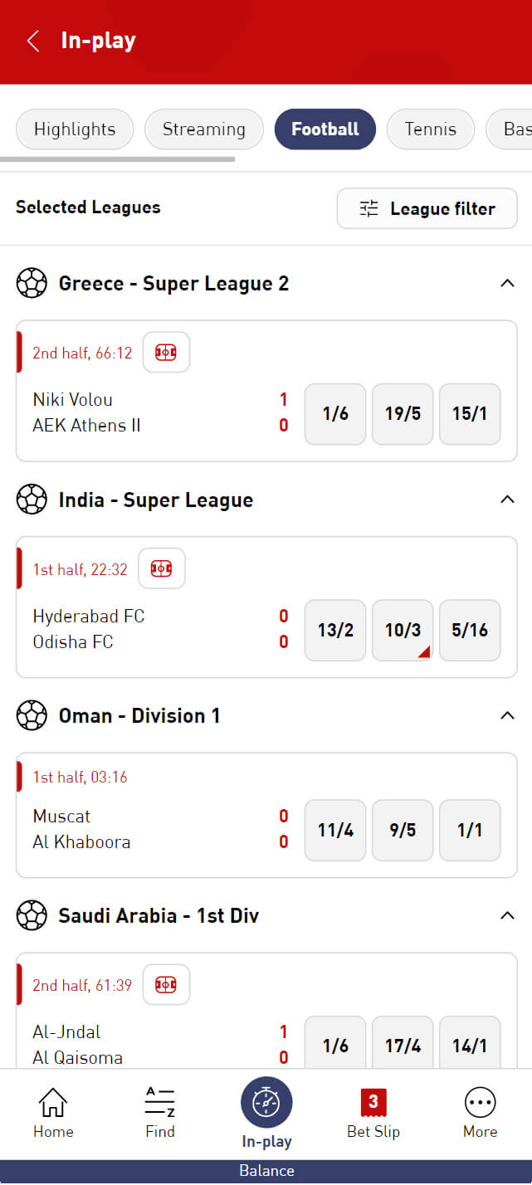Open the League filter button
The height and width of the screenshot is (1185, 532).
click(x=427, y=208)
